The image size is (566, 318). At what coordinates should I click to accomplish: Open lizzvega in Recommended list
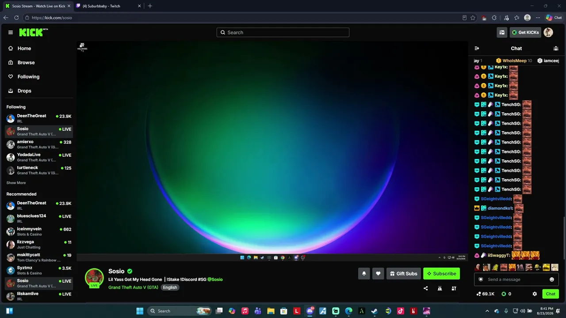[39, 244]
